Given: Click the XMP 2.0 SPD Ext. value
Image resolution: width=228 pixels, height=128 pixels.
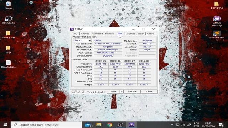Looking at the screenshot, I should point(147,44).
